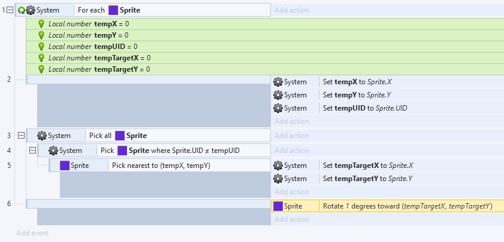Click gear icon in Pick all Sprite condition
Image resolution: width=504 pixels, height=242 pixels.
[42, 136]
